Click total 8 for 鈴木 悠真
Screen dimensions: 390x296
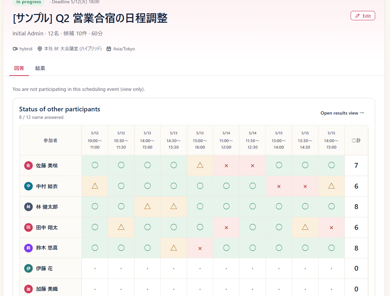pyautogui.click(x=356, y=248)
